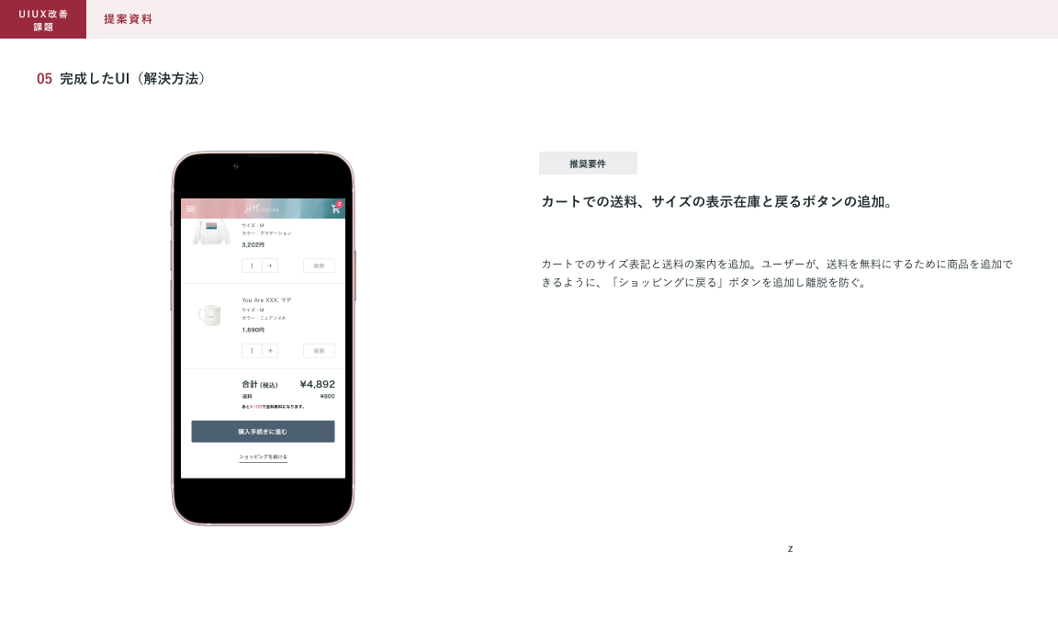Click the mug product thumbnail
This screenshot has width=1058, height=643.
tap(210, 316)
